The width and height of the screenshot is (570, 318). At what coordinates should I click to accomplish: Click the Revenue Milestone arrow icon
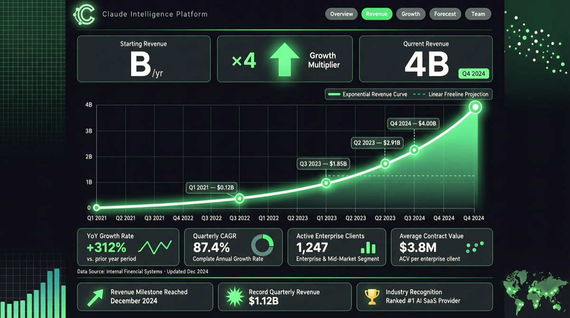(95, 297)
